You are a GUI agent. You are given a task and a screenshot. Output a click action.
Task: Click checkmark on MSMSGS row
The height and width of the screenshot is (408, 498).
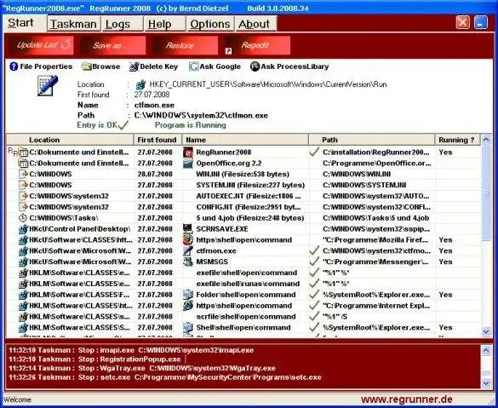click(x=314, y=261)
